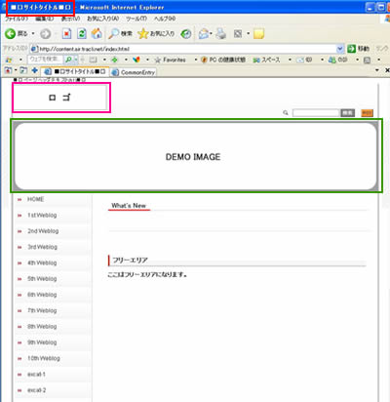Refresh page using green arrows icon
The height and width of the screenshot is (402, 390).
(82, 33)
